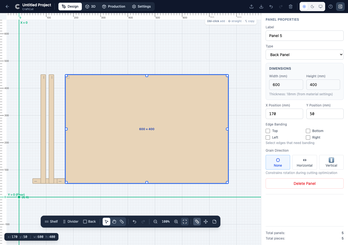Image resolution: width=348 pixels, height=245 pixels.
Task: Click the zoom in icon
Action: 176,221
